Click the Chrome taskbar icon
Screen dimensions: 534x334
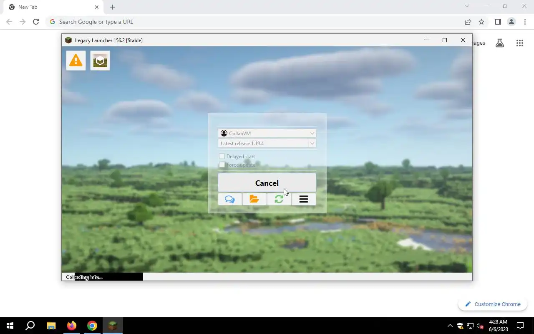coord(92,326)
